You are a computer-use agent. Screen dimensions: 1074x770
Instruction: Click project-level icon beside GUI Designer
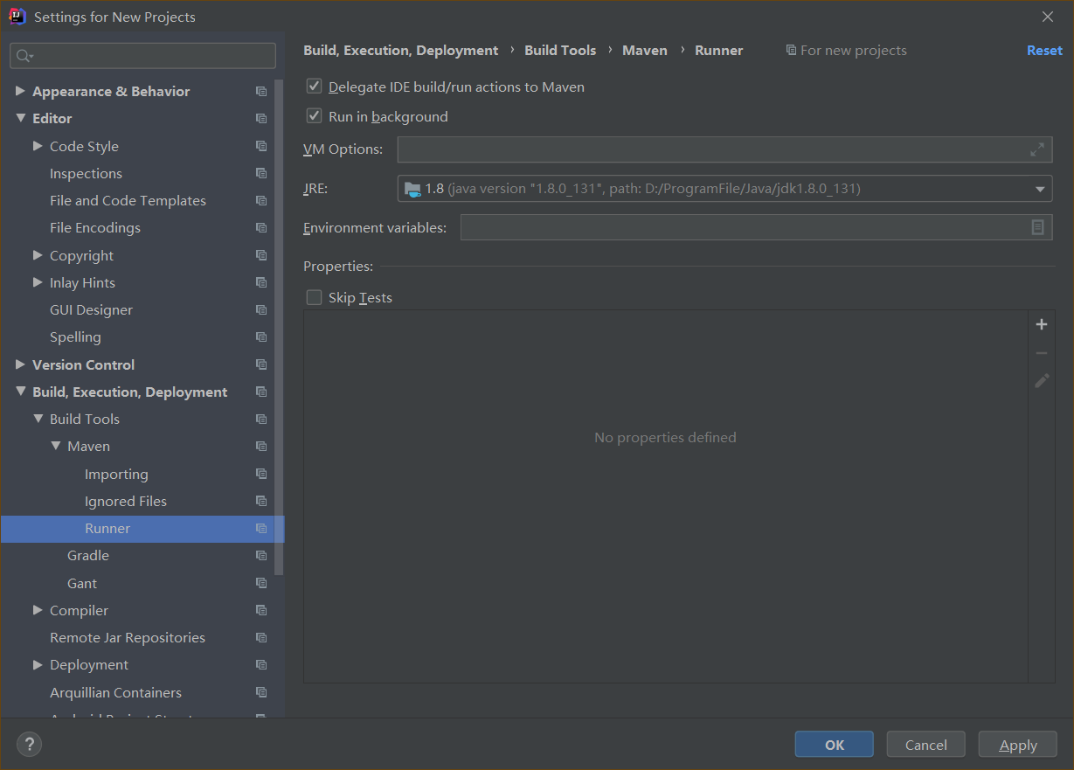pos(260,309)
